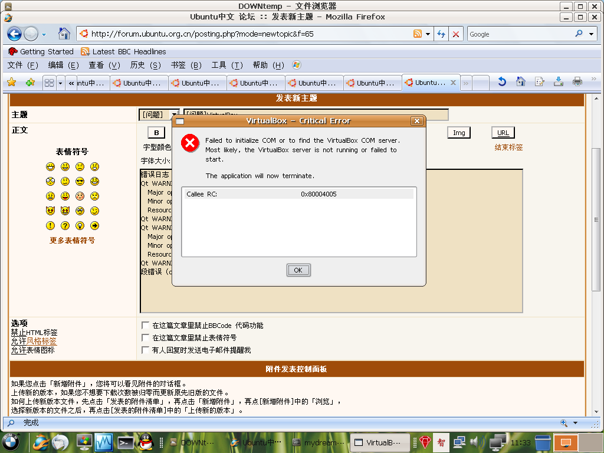
Task: Click the 更多表情符号 link
Action: point(72,241)
